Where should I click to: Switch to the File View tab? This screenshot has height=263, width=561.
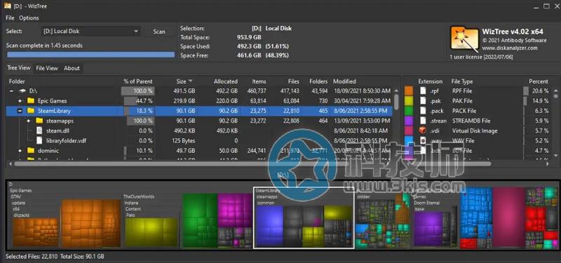(x=47, y=68)
